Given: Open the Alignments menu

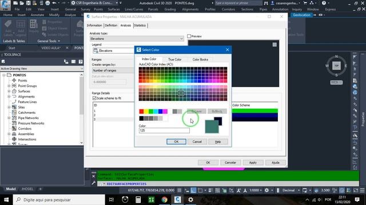Looking at the screenshot, I should [190, 9].
